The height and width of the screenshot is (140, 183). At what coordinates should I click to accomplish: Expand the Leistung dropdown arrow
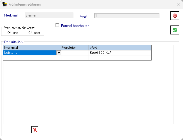coord(59,53)
